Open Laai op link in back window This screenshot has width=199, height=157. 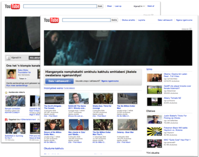click(118, 6)
